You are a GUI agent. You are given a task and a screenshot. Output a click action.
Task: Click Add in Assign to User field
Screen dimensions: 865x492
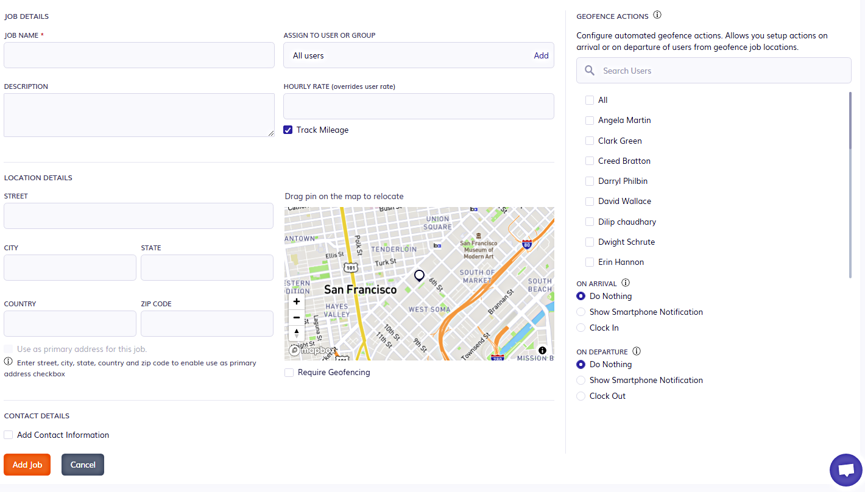click(541, 55)
